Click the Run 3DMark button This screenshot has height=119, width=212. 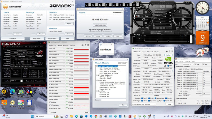point(13,39)
